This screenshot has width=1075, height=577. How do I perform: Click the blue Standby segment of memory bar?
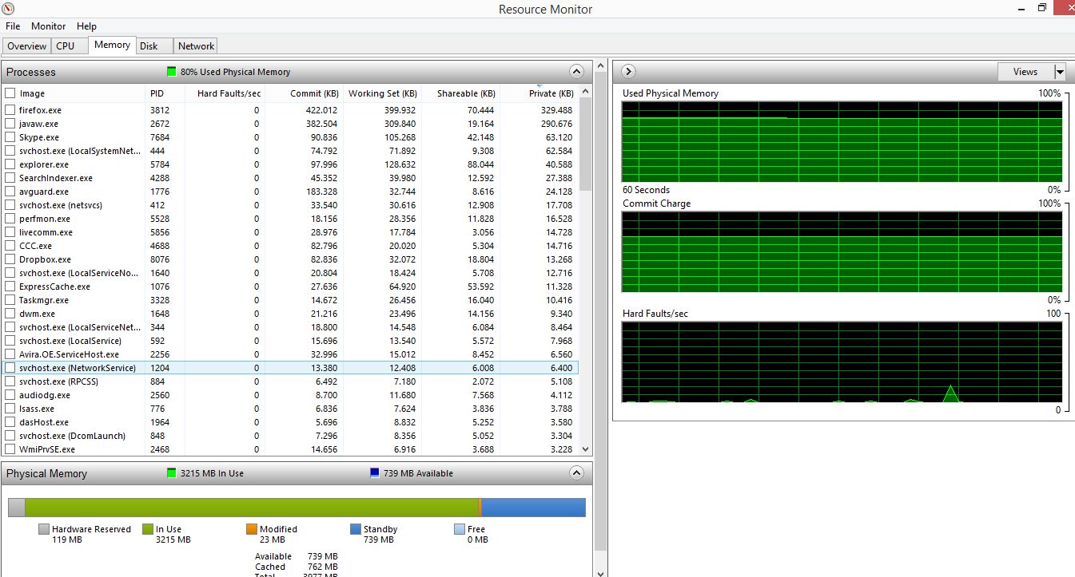(x=533, y=508)
